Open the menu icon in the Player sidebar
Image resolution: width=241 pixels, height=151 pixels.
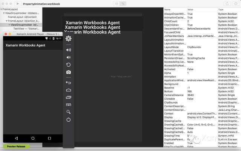(x=69, y=105)
